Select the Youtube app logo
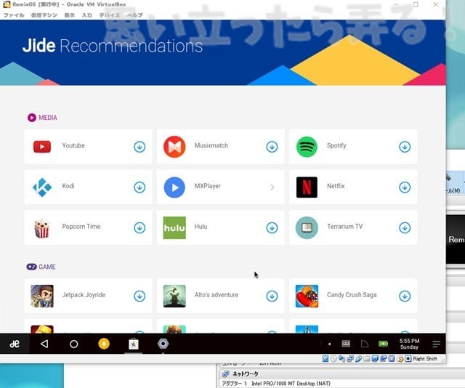Screen dimensions: 465x388 coord(42,147)
